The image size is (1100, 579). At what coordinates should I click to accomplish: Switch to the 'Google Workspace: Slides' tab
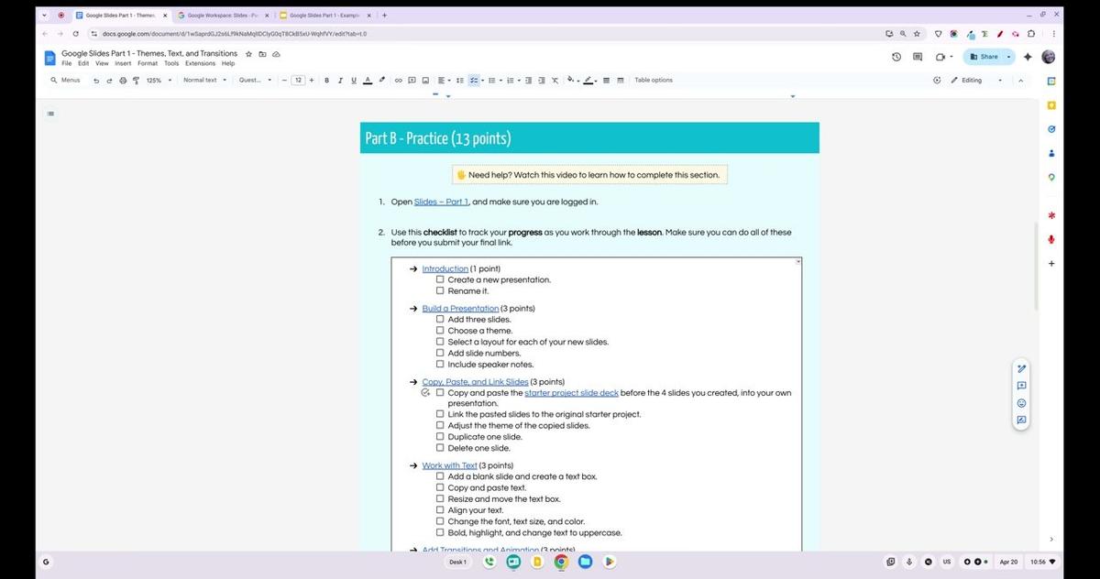pyautogui.click(x=220, y=15)
